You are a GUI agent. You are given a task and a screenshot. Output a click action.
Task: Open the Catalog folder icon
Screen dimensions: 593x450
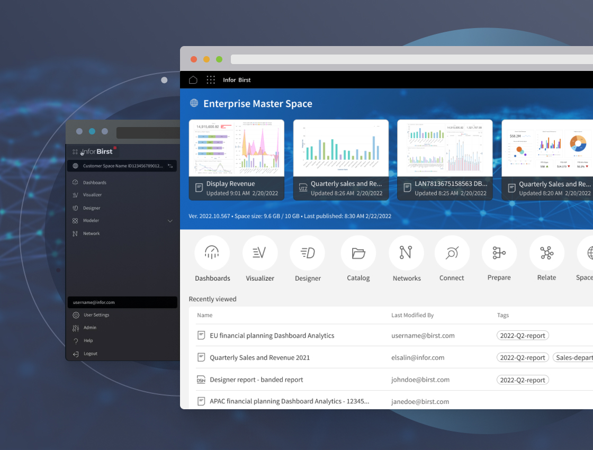click(358, 253)
